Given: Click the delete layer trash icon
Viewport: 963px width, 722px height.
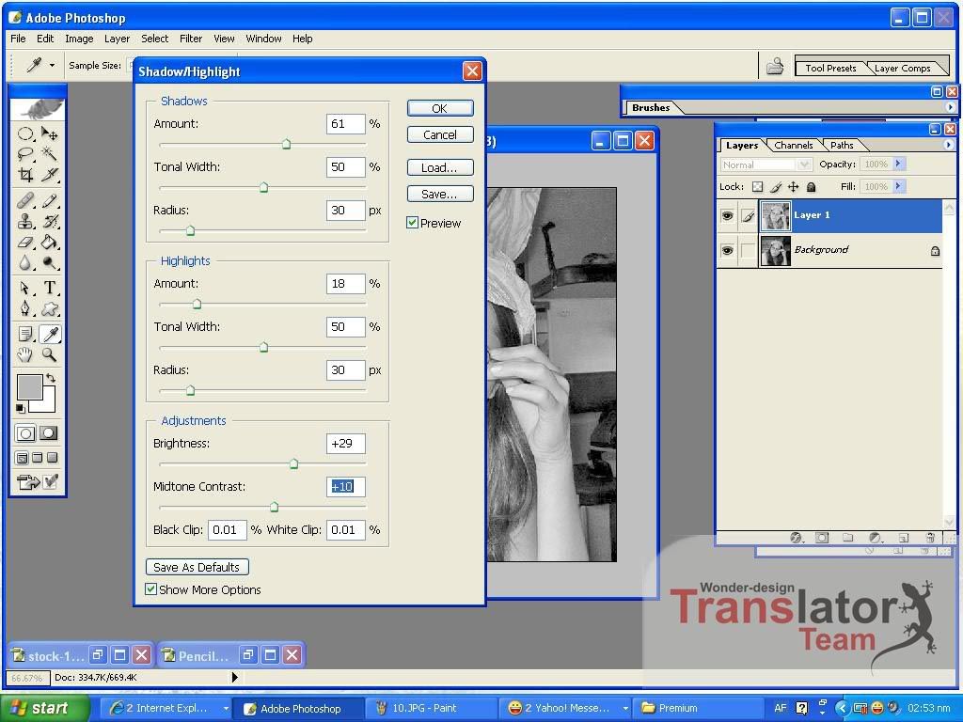Looking at the screenshot, I should [929, 538].
